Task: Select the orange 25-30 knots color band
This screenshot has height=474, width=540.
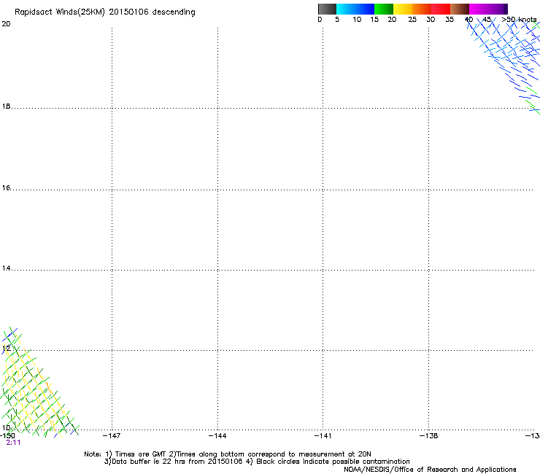Action: point(422,9)
